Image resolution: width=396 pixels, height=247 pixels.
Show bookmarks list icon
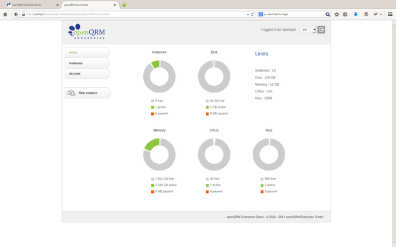coord(345,15)
